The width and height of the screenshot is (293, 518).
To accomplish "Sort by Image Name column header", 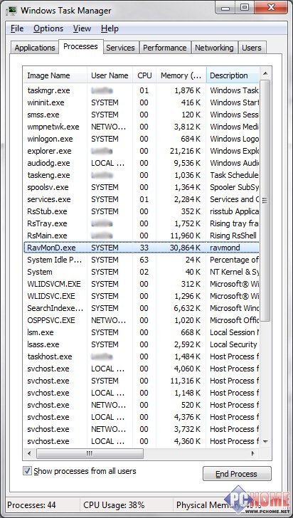I will pos(55,75).
